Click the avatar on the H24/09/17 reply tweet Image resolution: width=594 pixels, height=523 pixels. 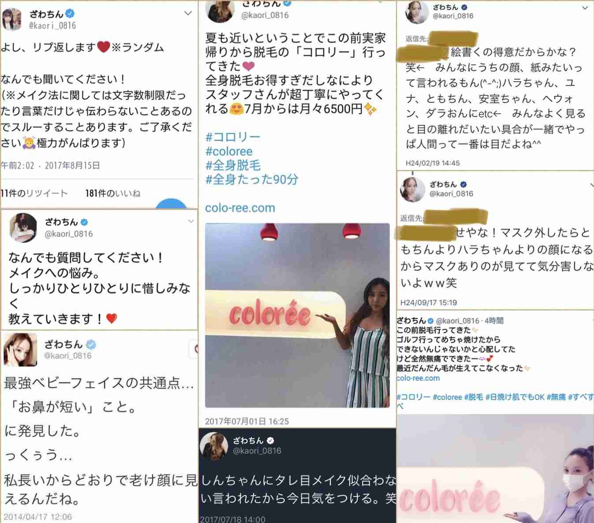point(412,189)
